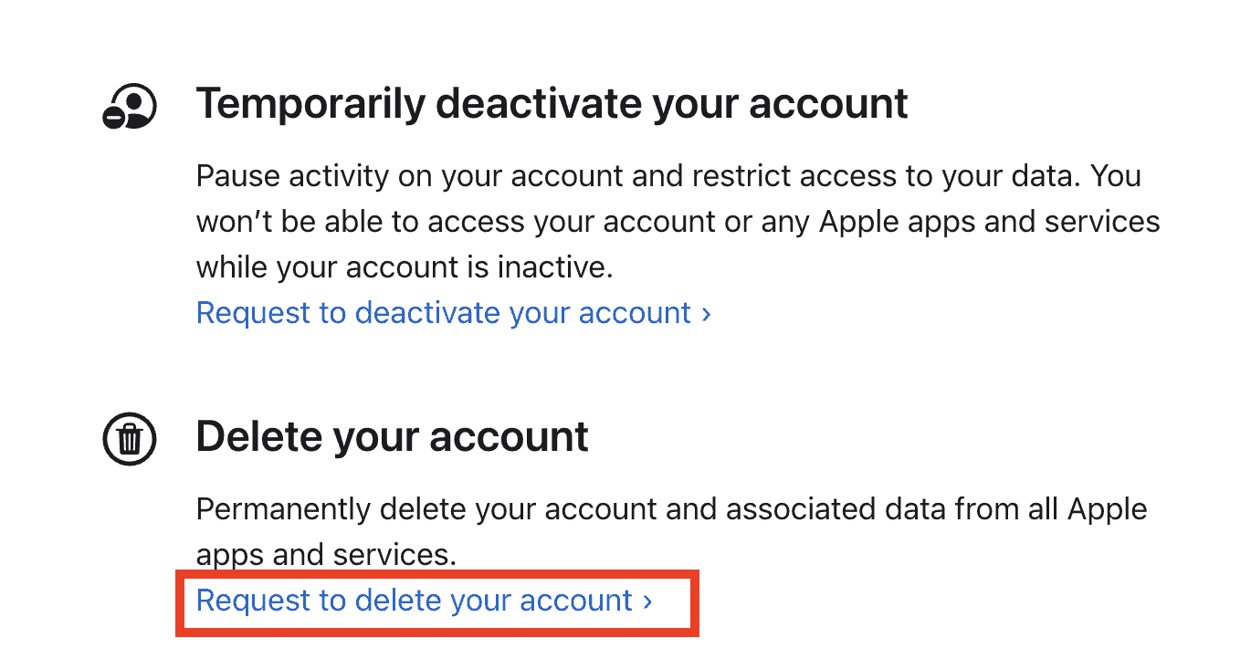Image resolution: width=1251 pixels, height=659 pixels.
Task: Click the Temporarily deactivate your account heading
Action: (x=552, y=103)
